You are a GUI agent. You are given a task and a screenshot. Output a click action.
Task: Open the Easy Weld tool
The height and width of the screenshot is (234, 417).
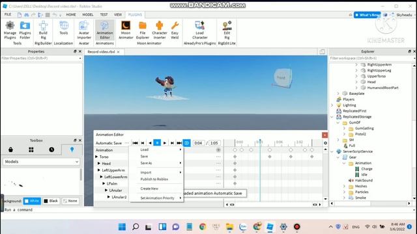[x=175, y=31]
